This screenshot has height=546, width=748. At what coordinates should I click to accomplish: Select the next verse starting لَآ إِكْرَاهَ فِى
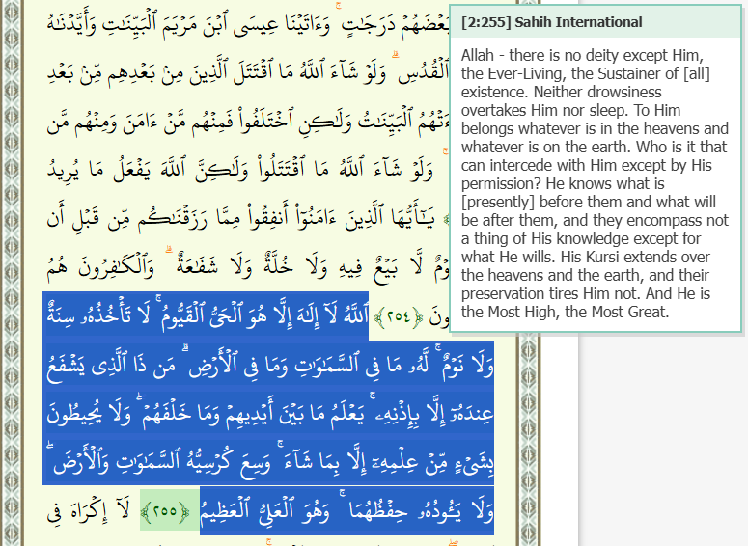[x=89, y=512]
